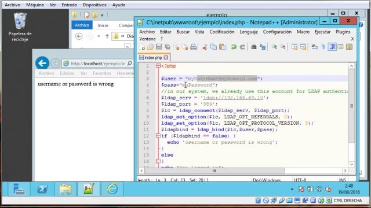Redo the edit with the grey arrow icon
Screen dimensions: 371x208
[x=242, y=47]
